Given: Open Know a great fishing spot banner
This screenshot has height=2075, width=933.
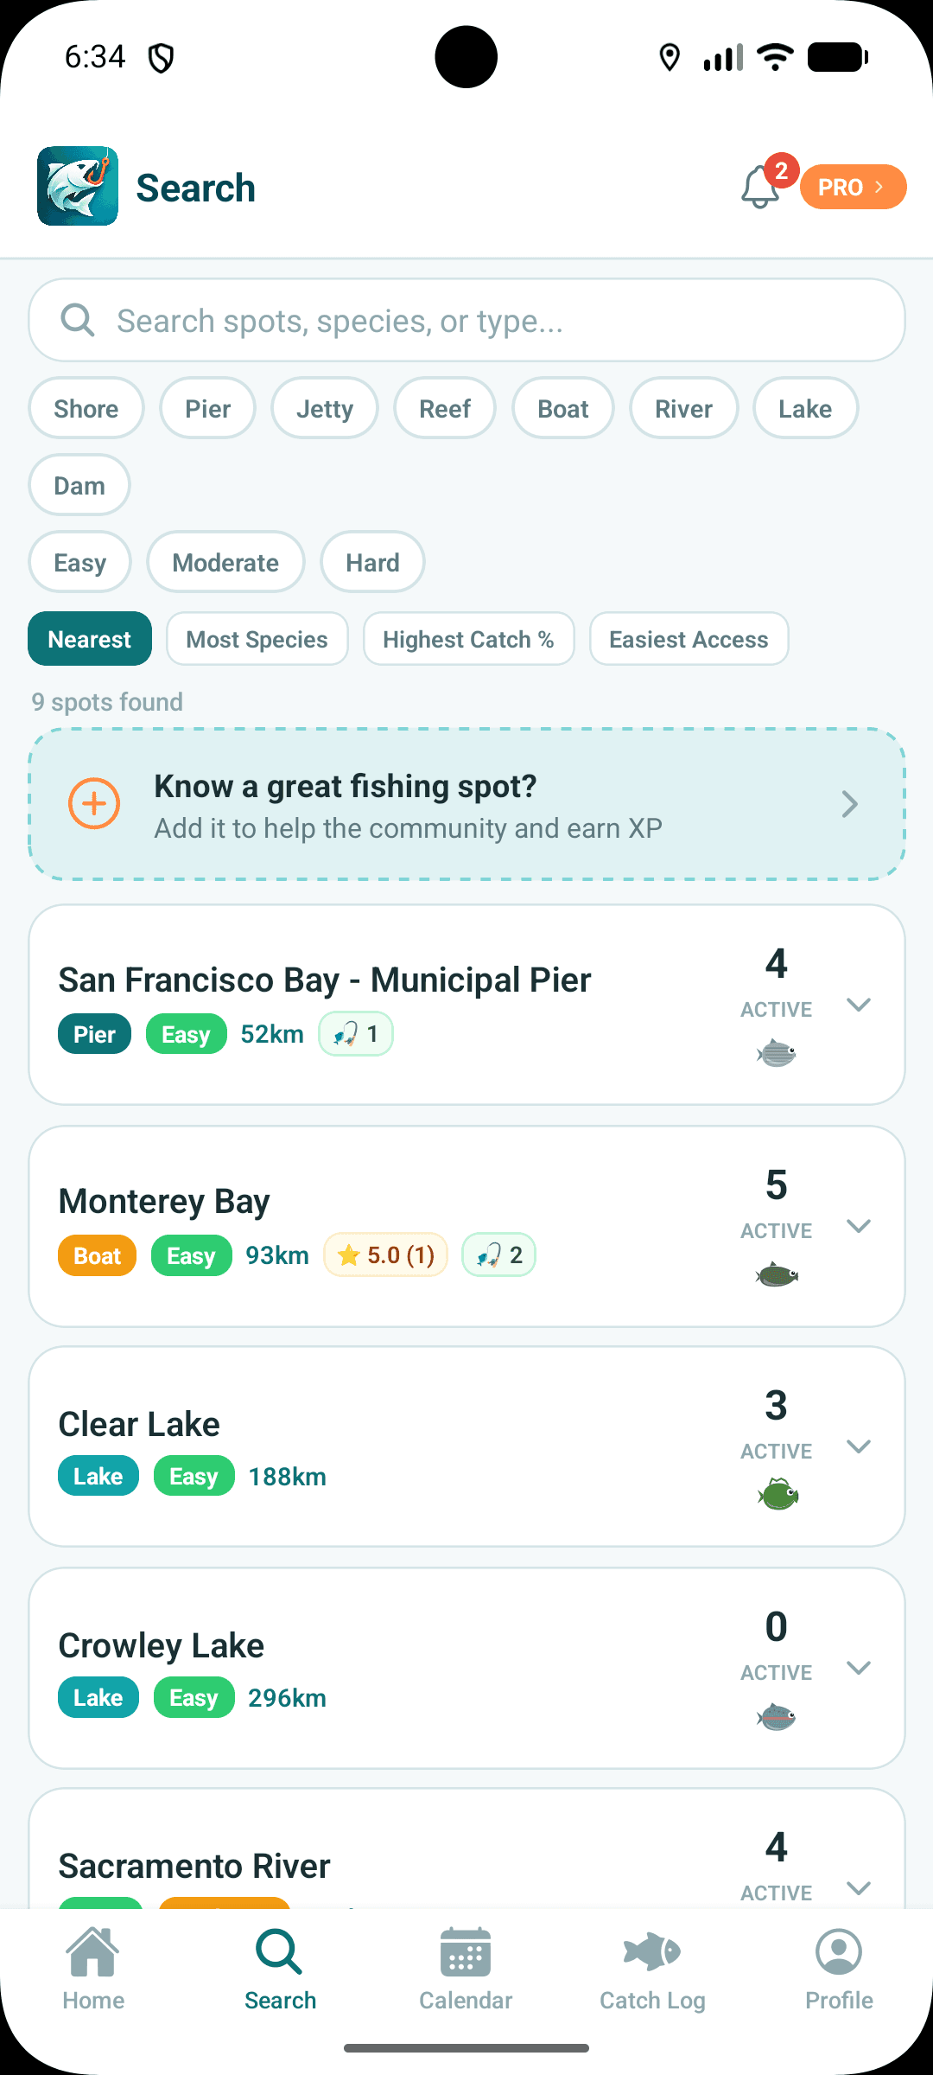Looking at the screenshot, I should (466, 804).
